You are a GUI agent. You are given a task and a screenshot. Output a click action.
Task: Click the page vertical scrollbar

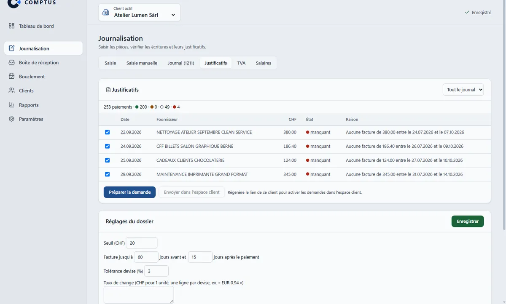click(503, 115)
